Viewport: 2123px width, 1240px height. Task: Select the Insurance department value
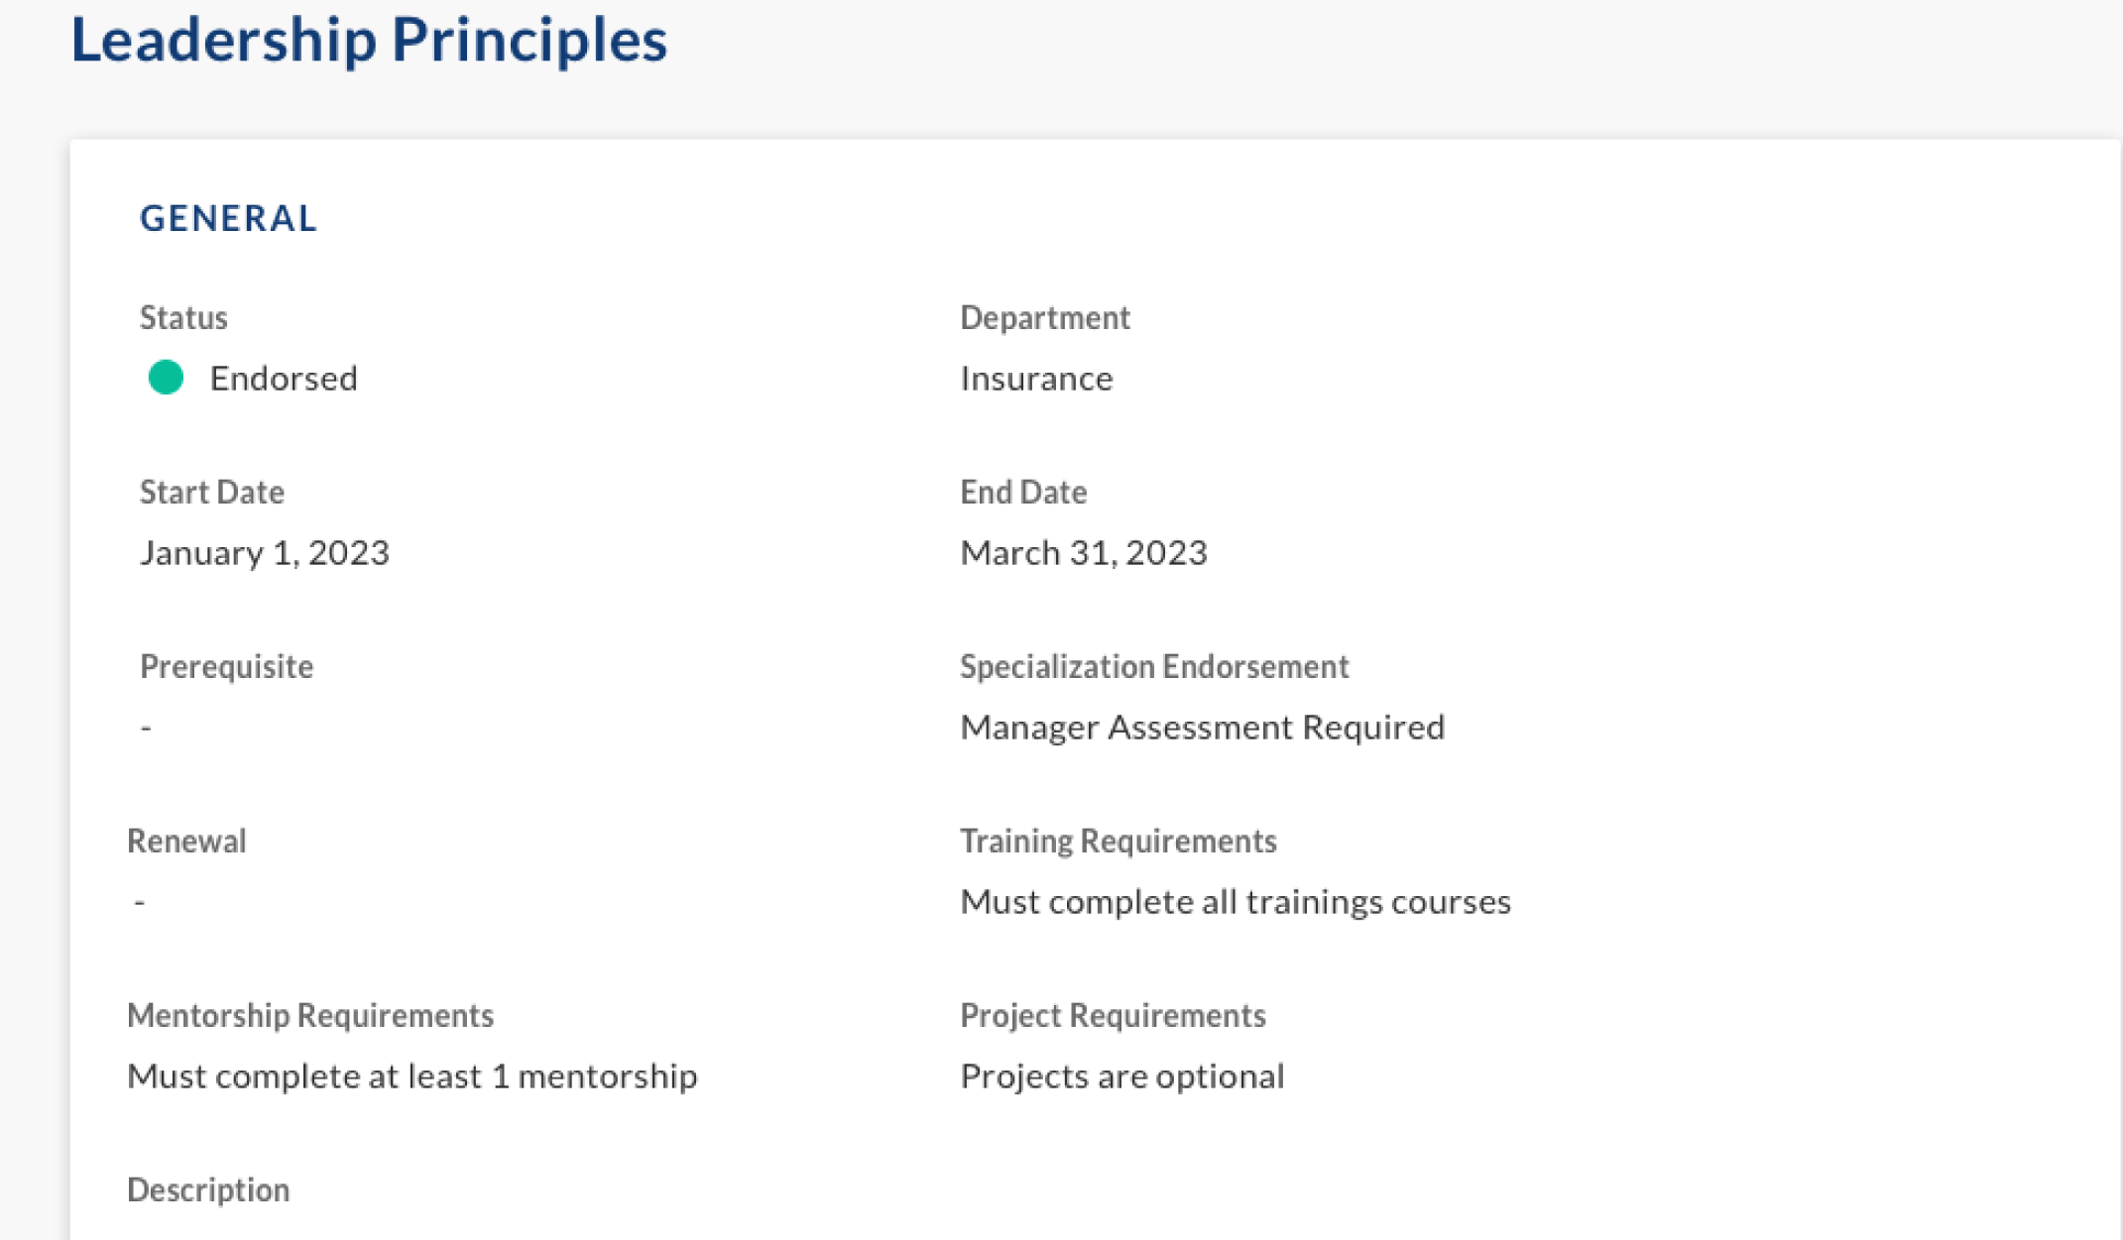click(x=1036, y=378)
